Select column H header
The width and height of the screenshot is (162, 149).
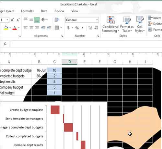point(130,62)
